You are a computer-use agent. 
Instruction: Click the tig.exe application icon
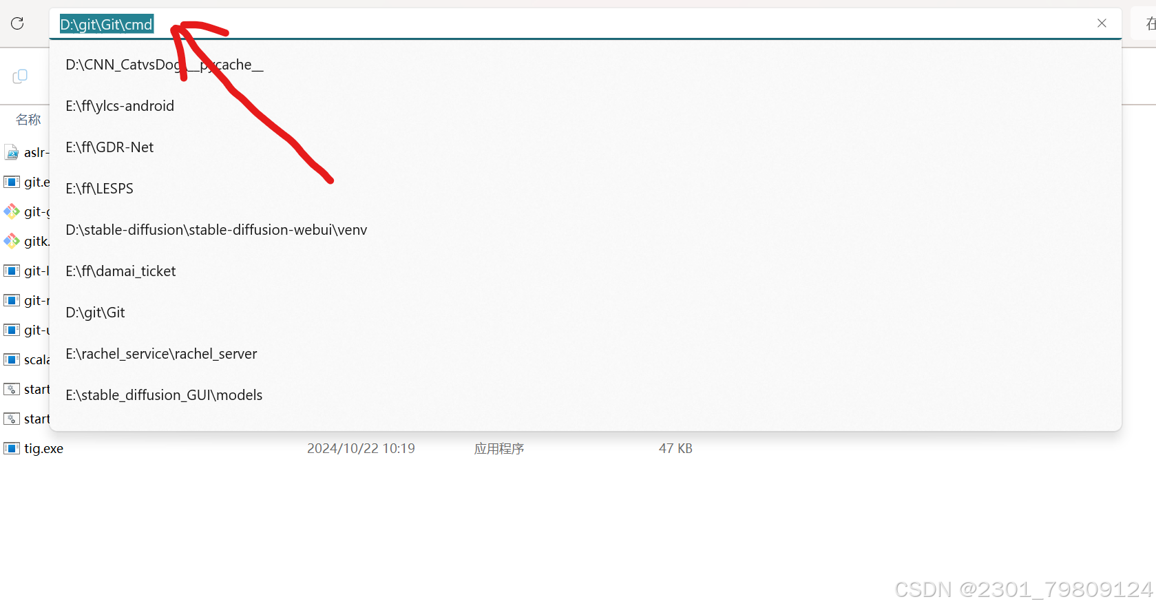pos(12,448)
